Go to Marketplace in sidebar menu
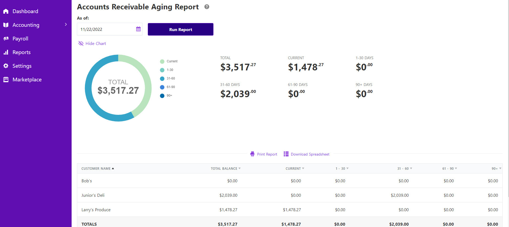This screenshot has width=509, height=227. pos(27,80)
